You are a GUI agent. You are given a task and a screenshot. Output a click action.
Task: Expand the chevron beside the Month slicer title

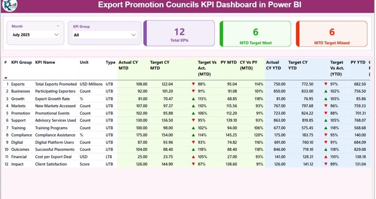58,26
